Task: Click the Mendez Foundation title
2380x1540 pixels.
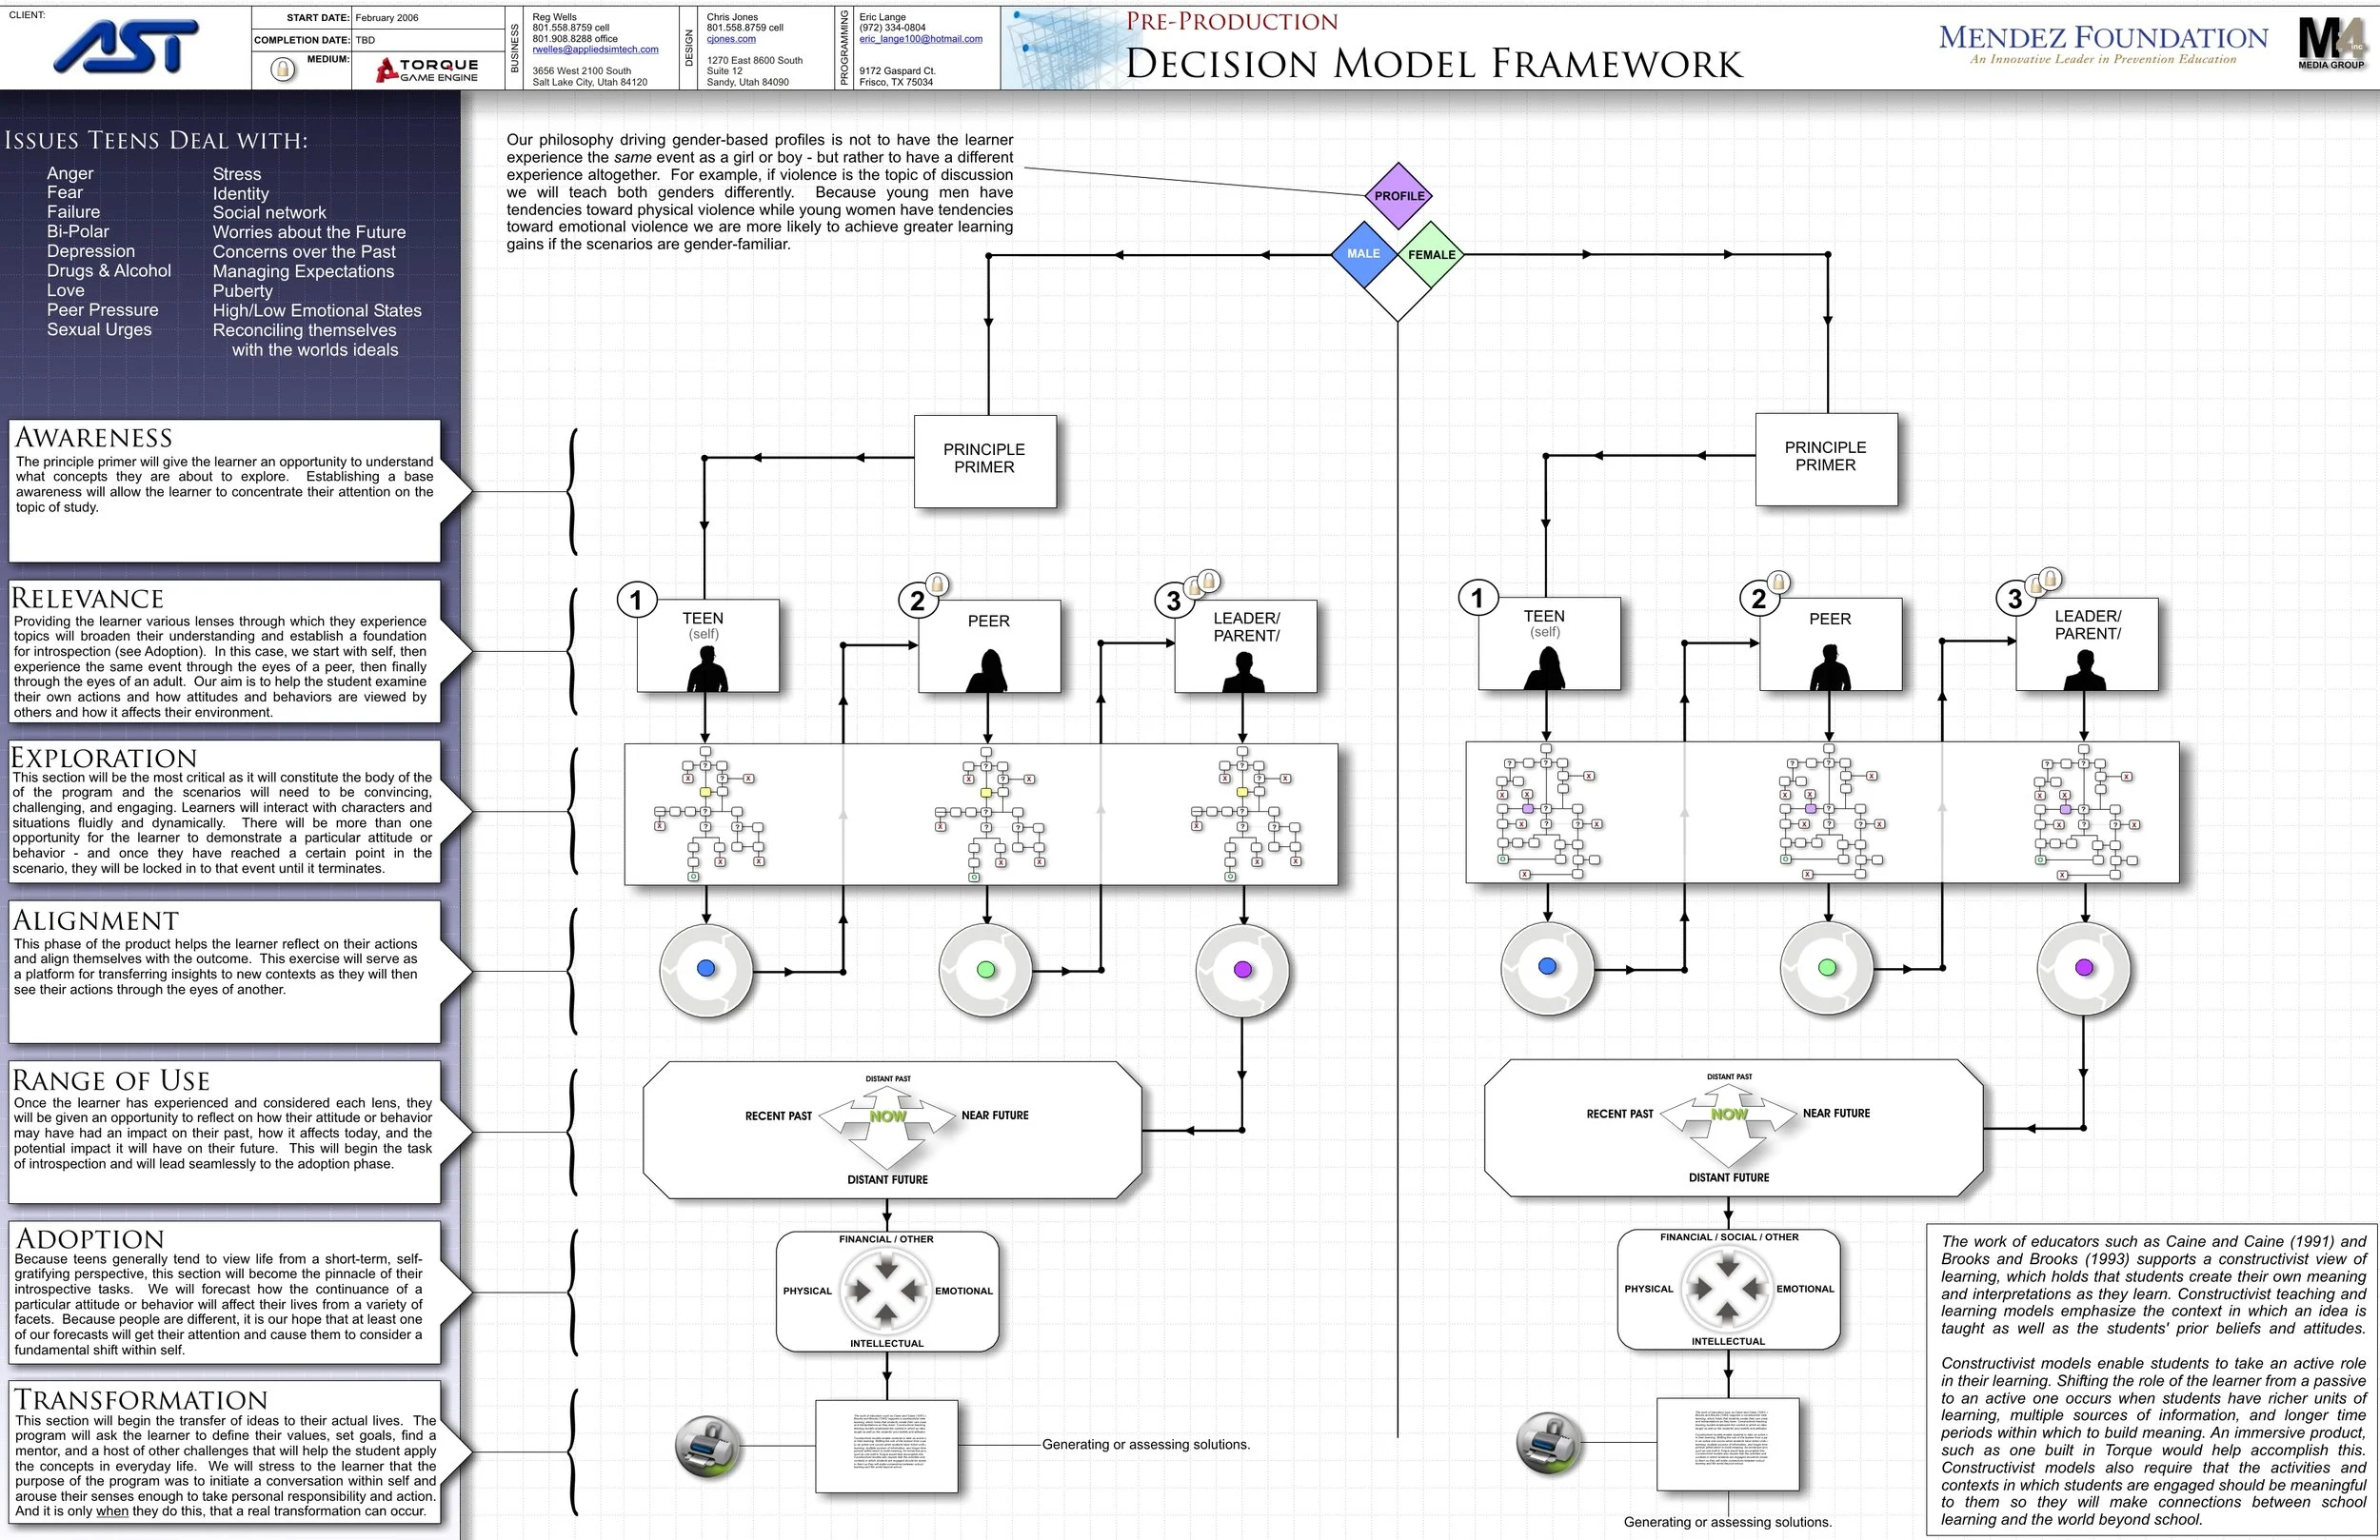Action: click(2103, 38)
